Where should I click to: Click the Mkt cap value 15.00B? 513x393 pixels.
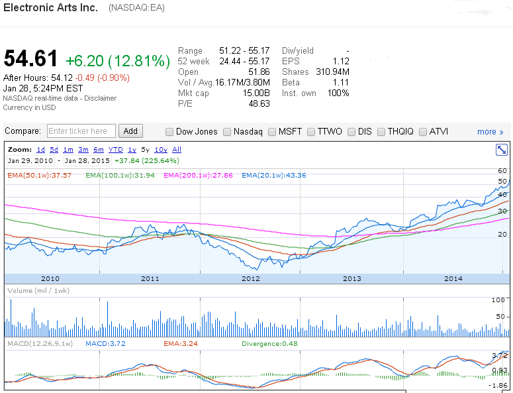tap(256, 93)
